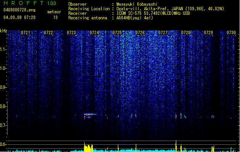Click the 0730 time marker
The height and width of the screenshot is (152, 240).
click(x=231, y=33)
